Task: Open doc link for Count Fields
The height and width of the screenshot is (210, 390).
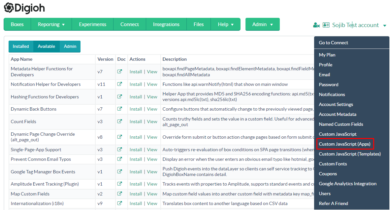Action: [120, 121]
